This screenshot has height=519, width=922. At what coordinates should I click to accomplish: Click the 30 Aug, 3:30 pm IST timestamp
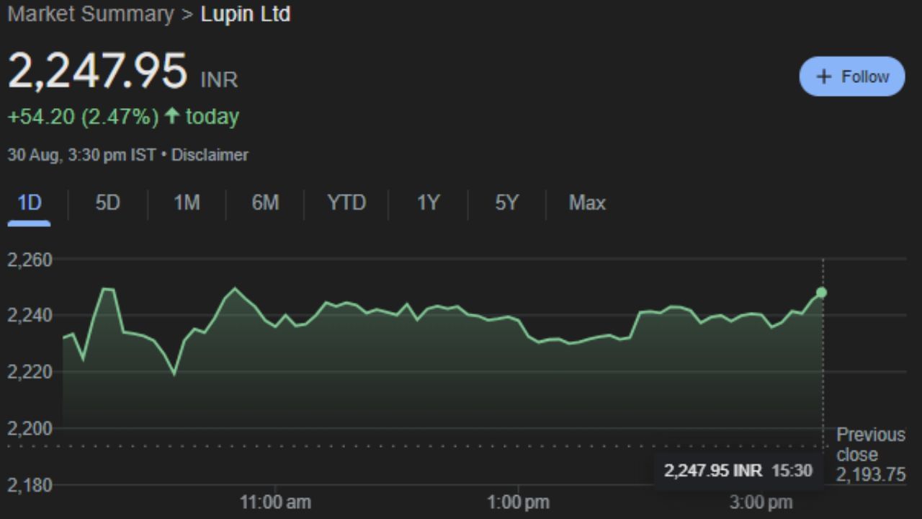point(81,155)
